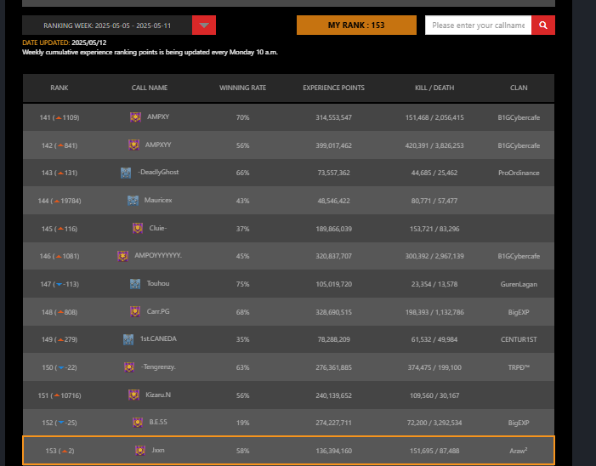The height and width of the screenshot is (466, 596).
Task: Select call name AMPXYY
Action: tap(158, 145)
